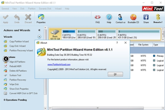This screenshot has height=110, width=165.
Task: Click the Discard X icon
Action: tap(28, 17)
